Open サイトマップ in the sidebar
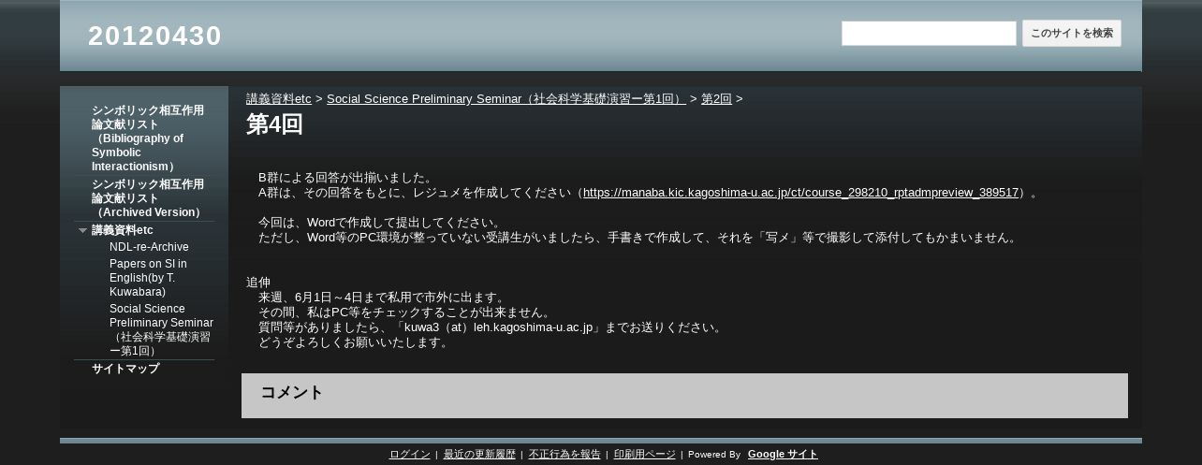Screen dimensions: 1202x465 [x=125, y=369]
